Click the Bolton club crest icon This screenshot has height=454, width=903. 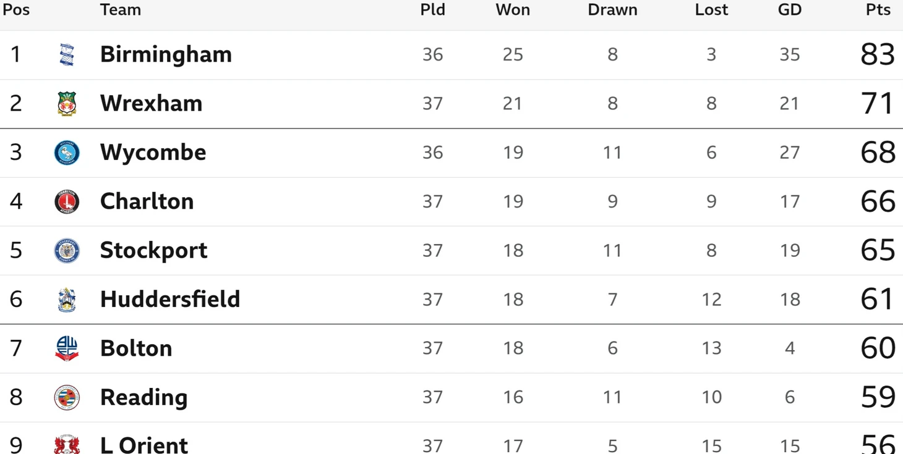(x=67, y=348)
